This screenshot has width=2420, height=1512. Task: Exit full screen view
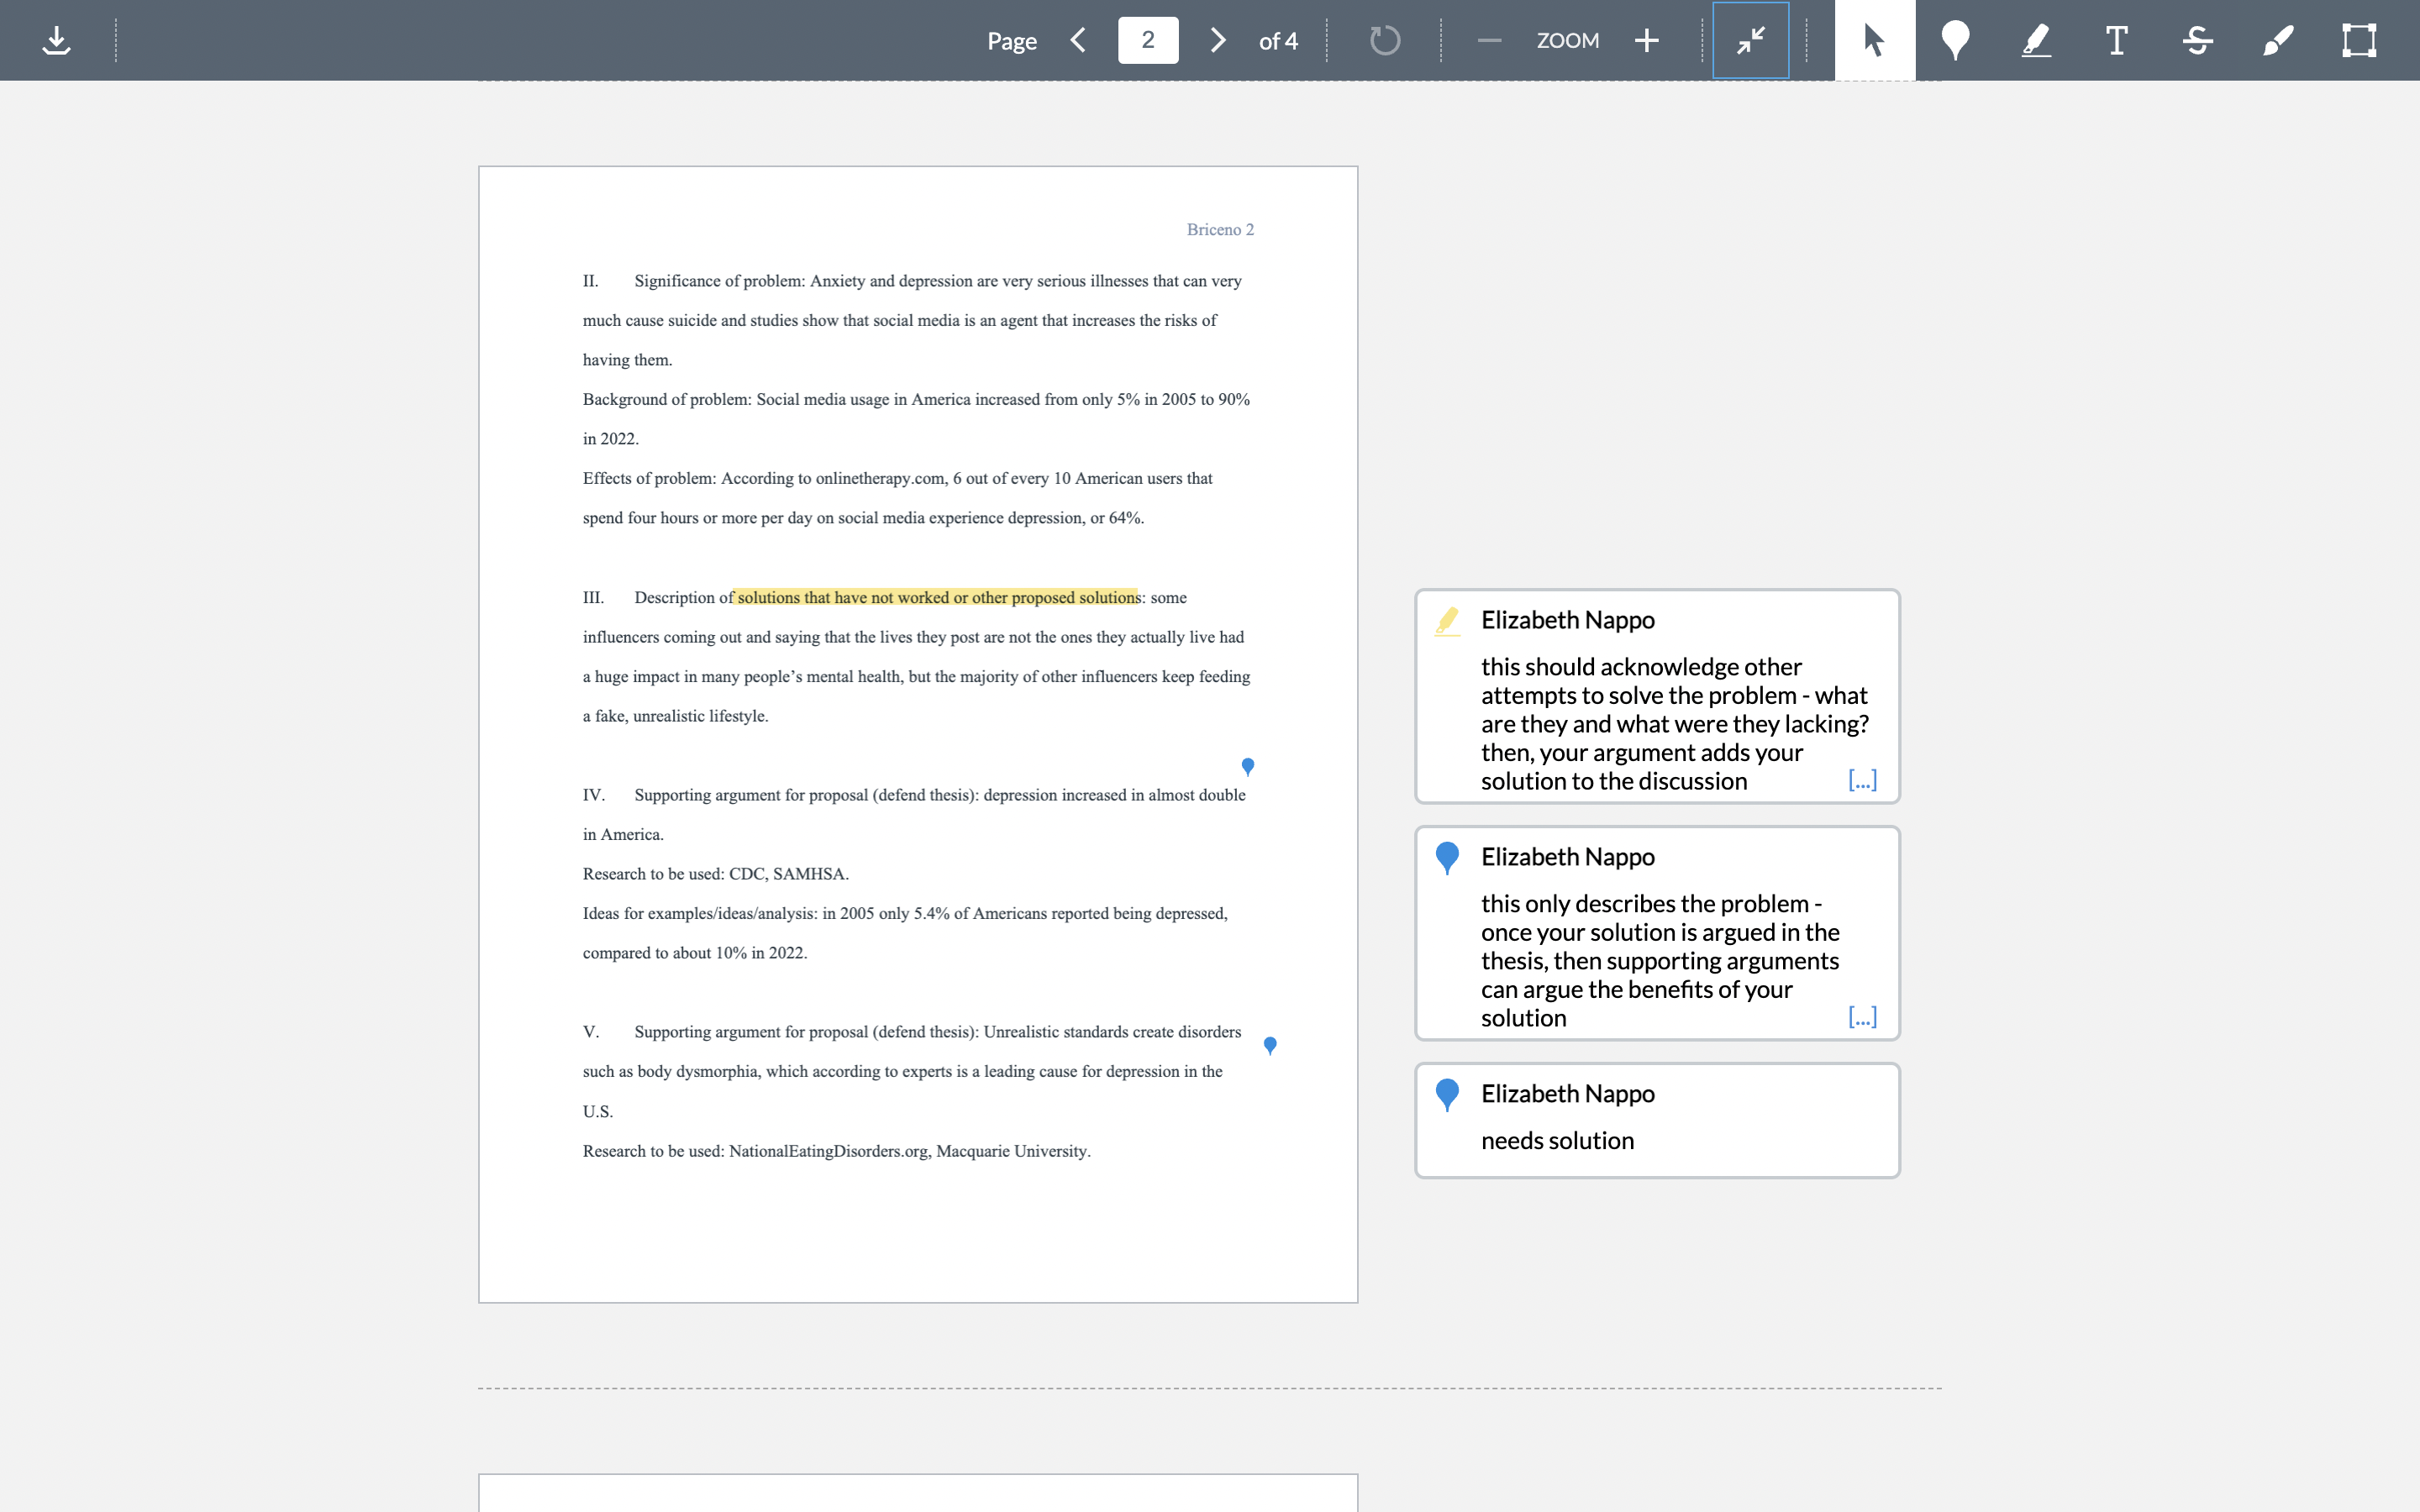coord(1750,40)
